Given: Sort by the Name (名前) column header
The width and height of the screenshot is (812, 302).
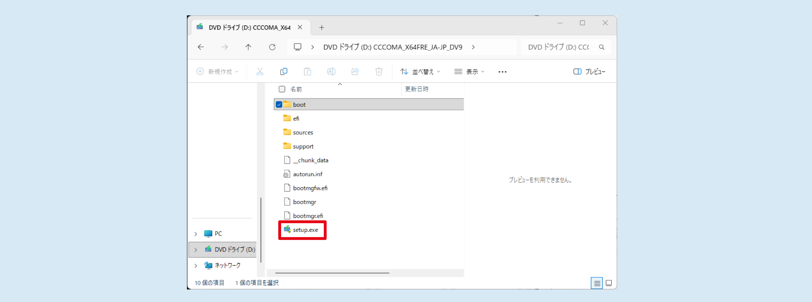Looking at the screenshot, I should (x=296, y=89).
